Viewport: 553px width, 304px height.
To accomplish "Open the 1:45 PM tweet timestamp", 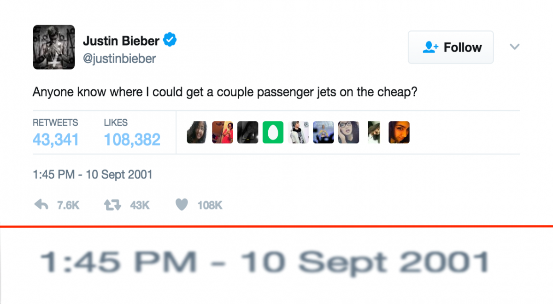I will pyautogui.click(x=92, y=175).
